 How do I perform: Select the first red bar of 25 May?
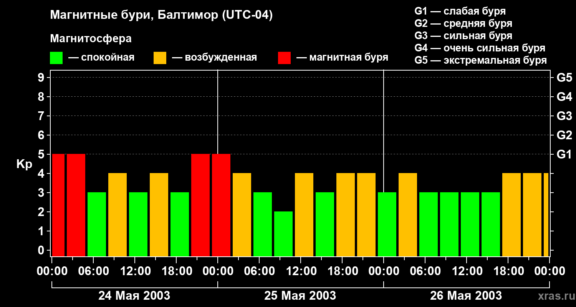(221, 205)
